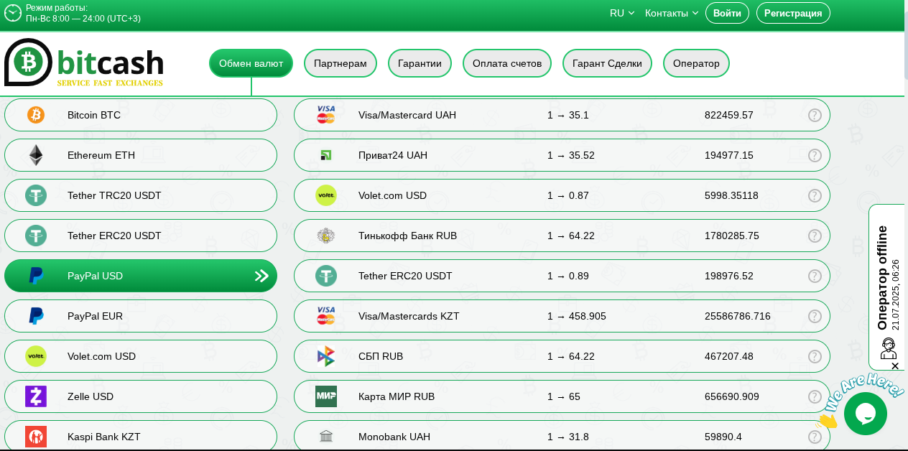Open the Обмен валют tab
The image size is (908, 451).
click(251, 63)
